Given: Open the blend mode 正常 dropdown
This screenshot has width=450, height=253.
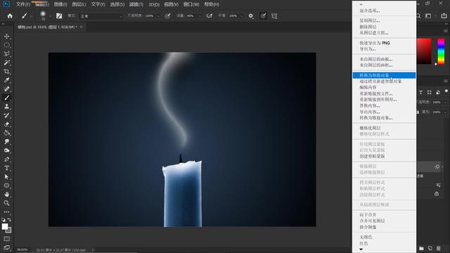Looking at the screenshot, I should [x=101, y=16].
